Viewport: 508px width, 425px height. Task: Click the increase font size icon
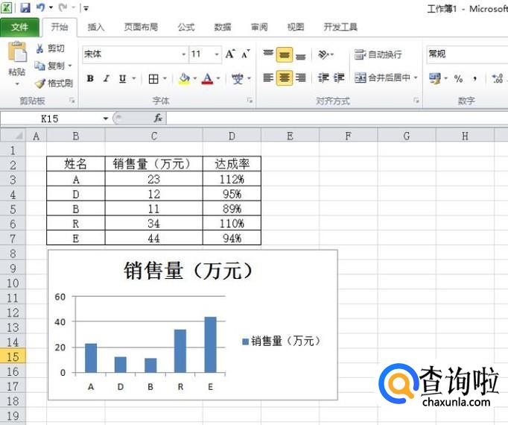[230, 54]
